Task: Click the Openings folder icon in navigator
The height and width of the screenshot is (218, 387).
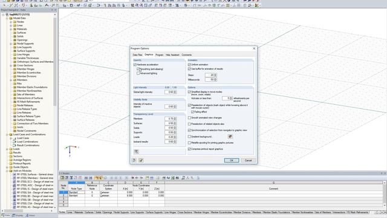Action: (x=15, y=40)
